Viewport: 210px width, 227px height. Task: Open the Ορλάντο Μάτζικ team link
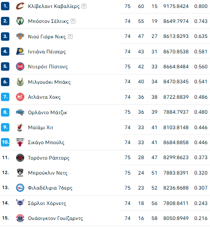(x=47, y=112)
